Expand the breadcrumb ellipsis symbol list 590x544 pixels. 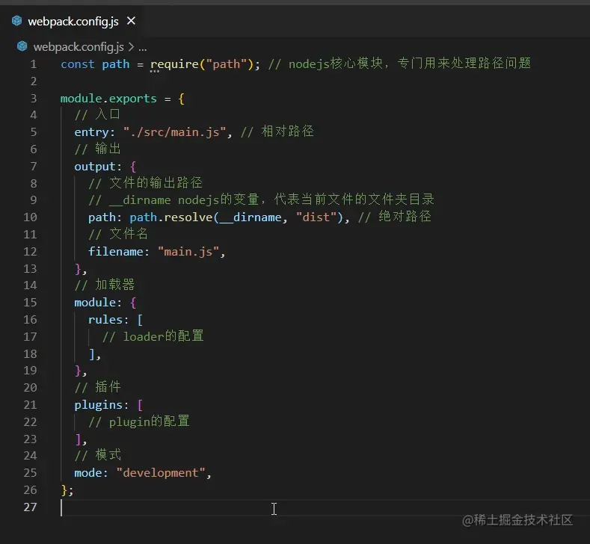[x=143, y=47]
